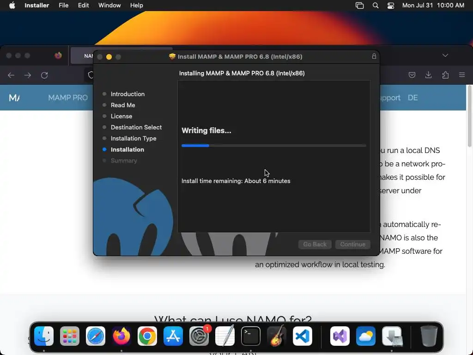Image resolution: width=473 pixels, height=355 pixels.
Task: Click the MAMP PRO link on webpage
Action: pos(68,98)
